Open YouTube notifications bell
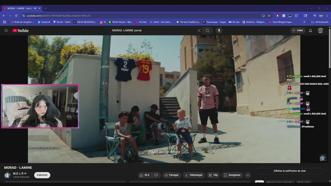The height and width of the screenshot is (186, 331). (311, 30)
